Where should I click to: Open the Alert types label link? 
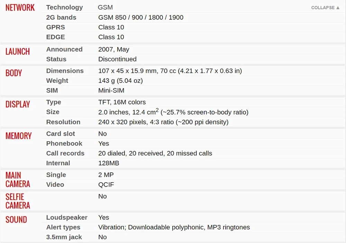63,227
